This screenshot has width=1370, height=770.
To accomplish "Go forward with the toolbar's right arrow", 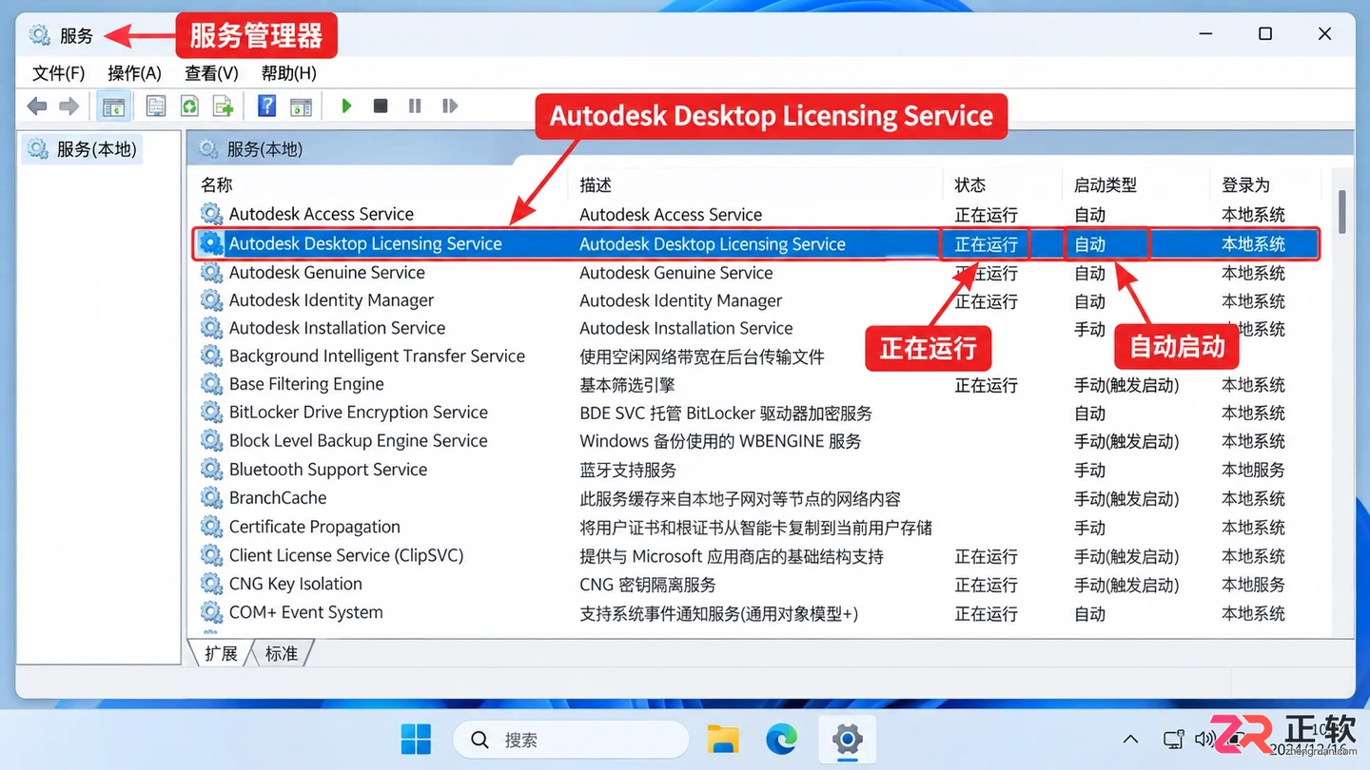I will click(x=68, y=106).
